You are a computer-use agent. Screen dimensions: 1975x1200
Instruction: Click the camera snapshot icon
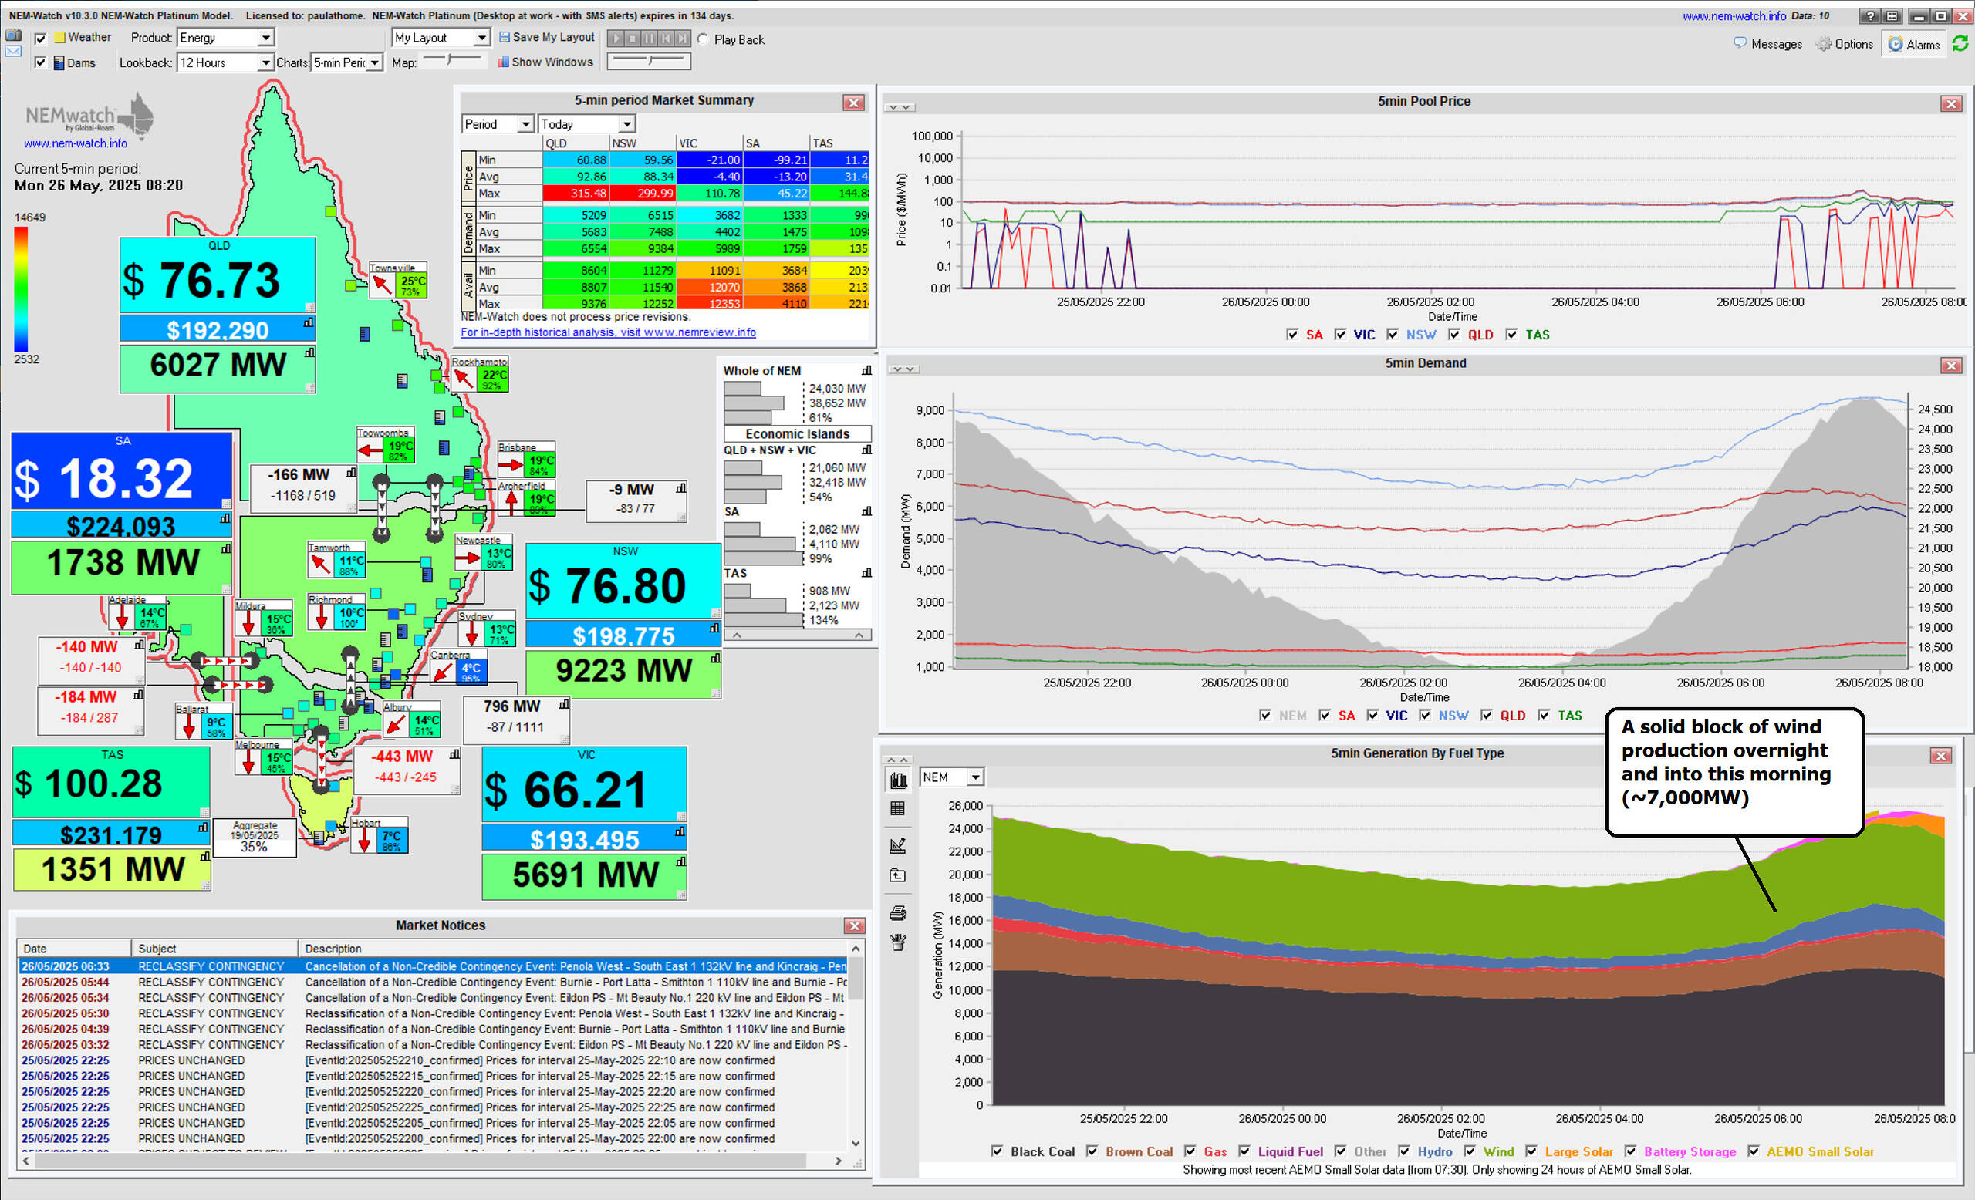(x=13, y=35)
